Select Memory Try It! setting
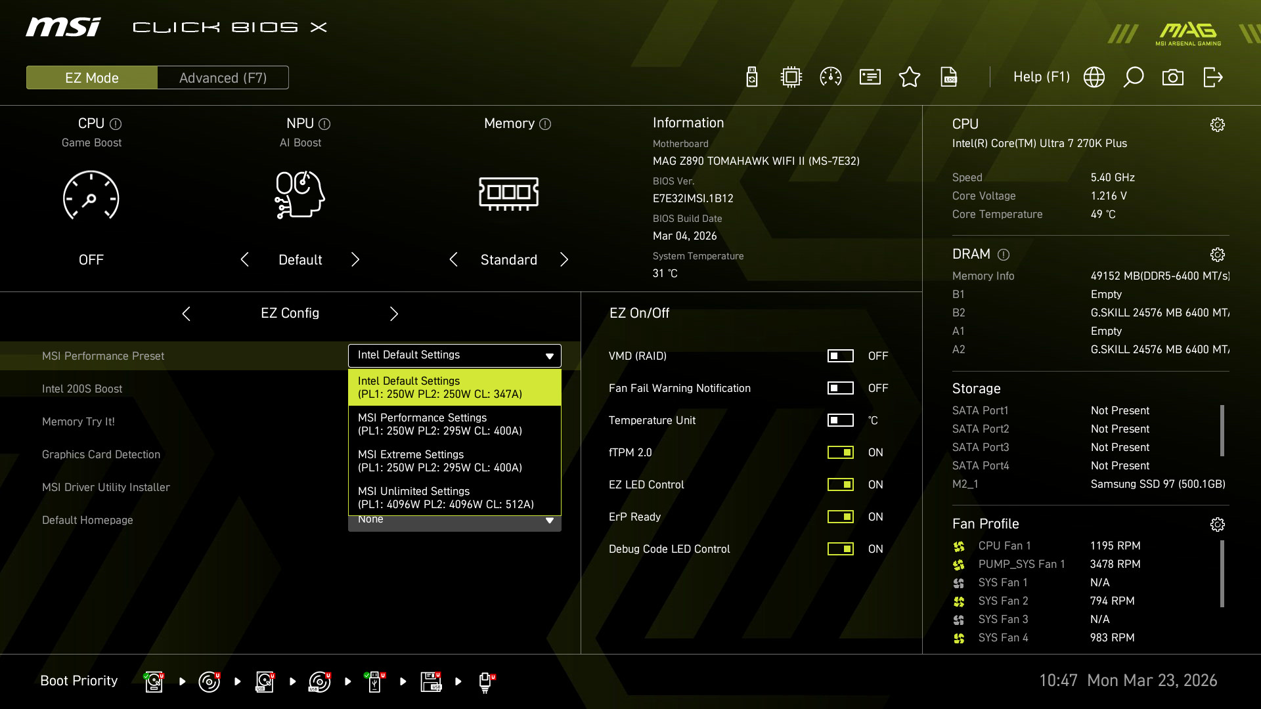This screenshot has width=1261, height=709. pyautogui.click(x=78, y=421)
